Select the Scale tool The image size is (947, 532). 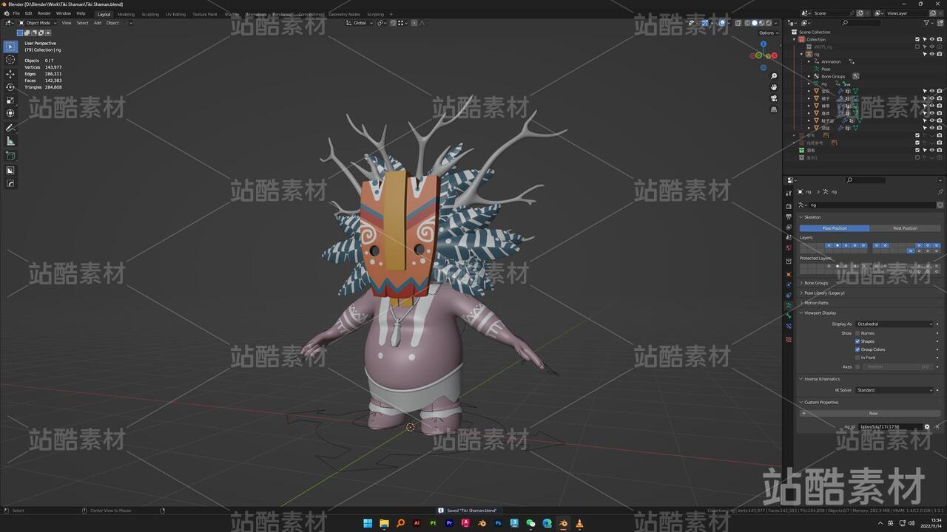pyautogui.click(x=10, y=100)
